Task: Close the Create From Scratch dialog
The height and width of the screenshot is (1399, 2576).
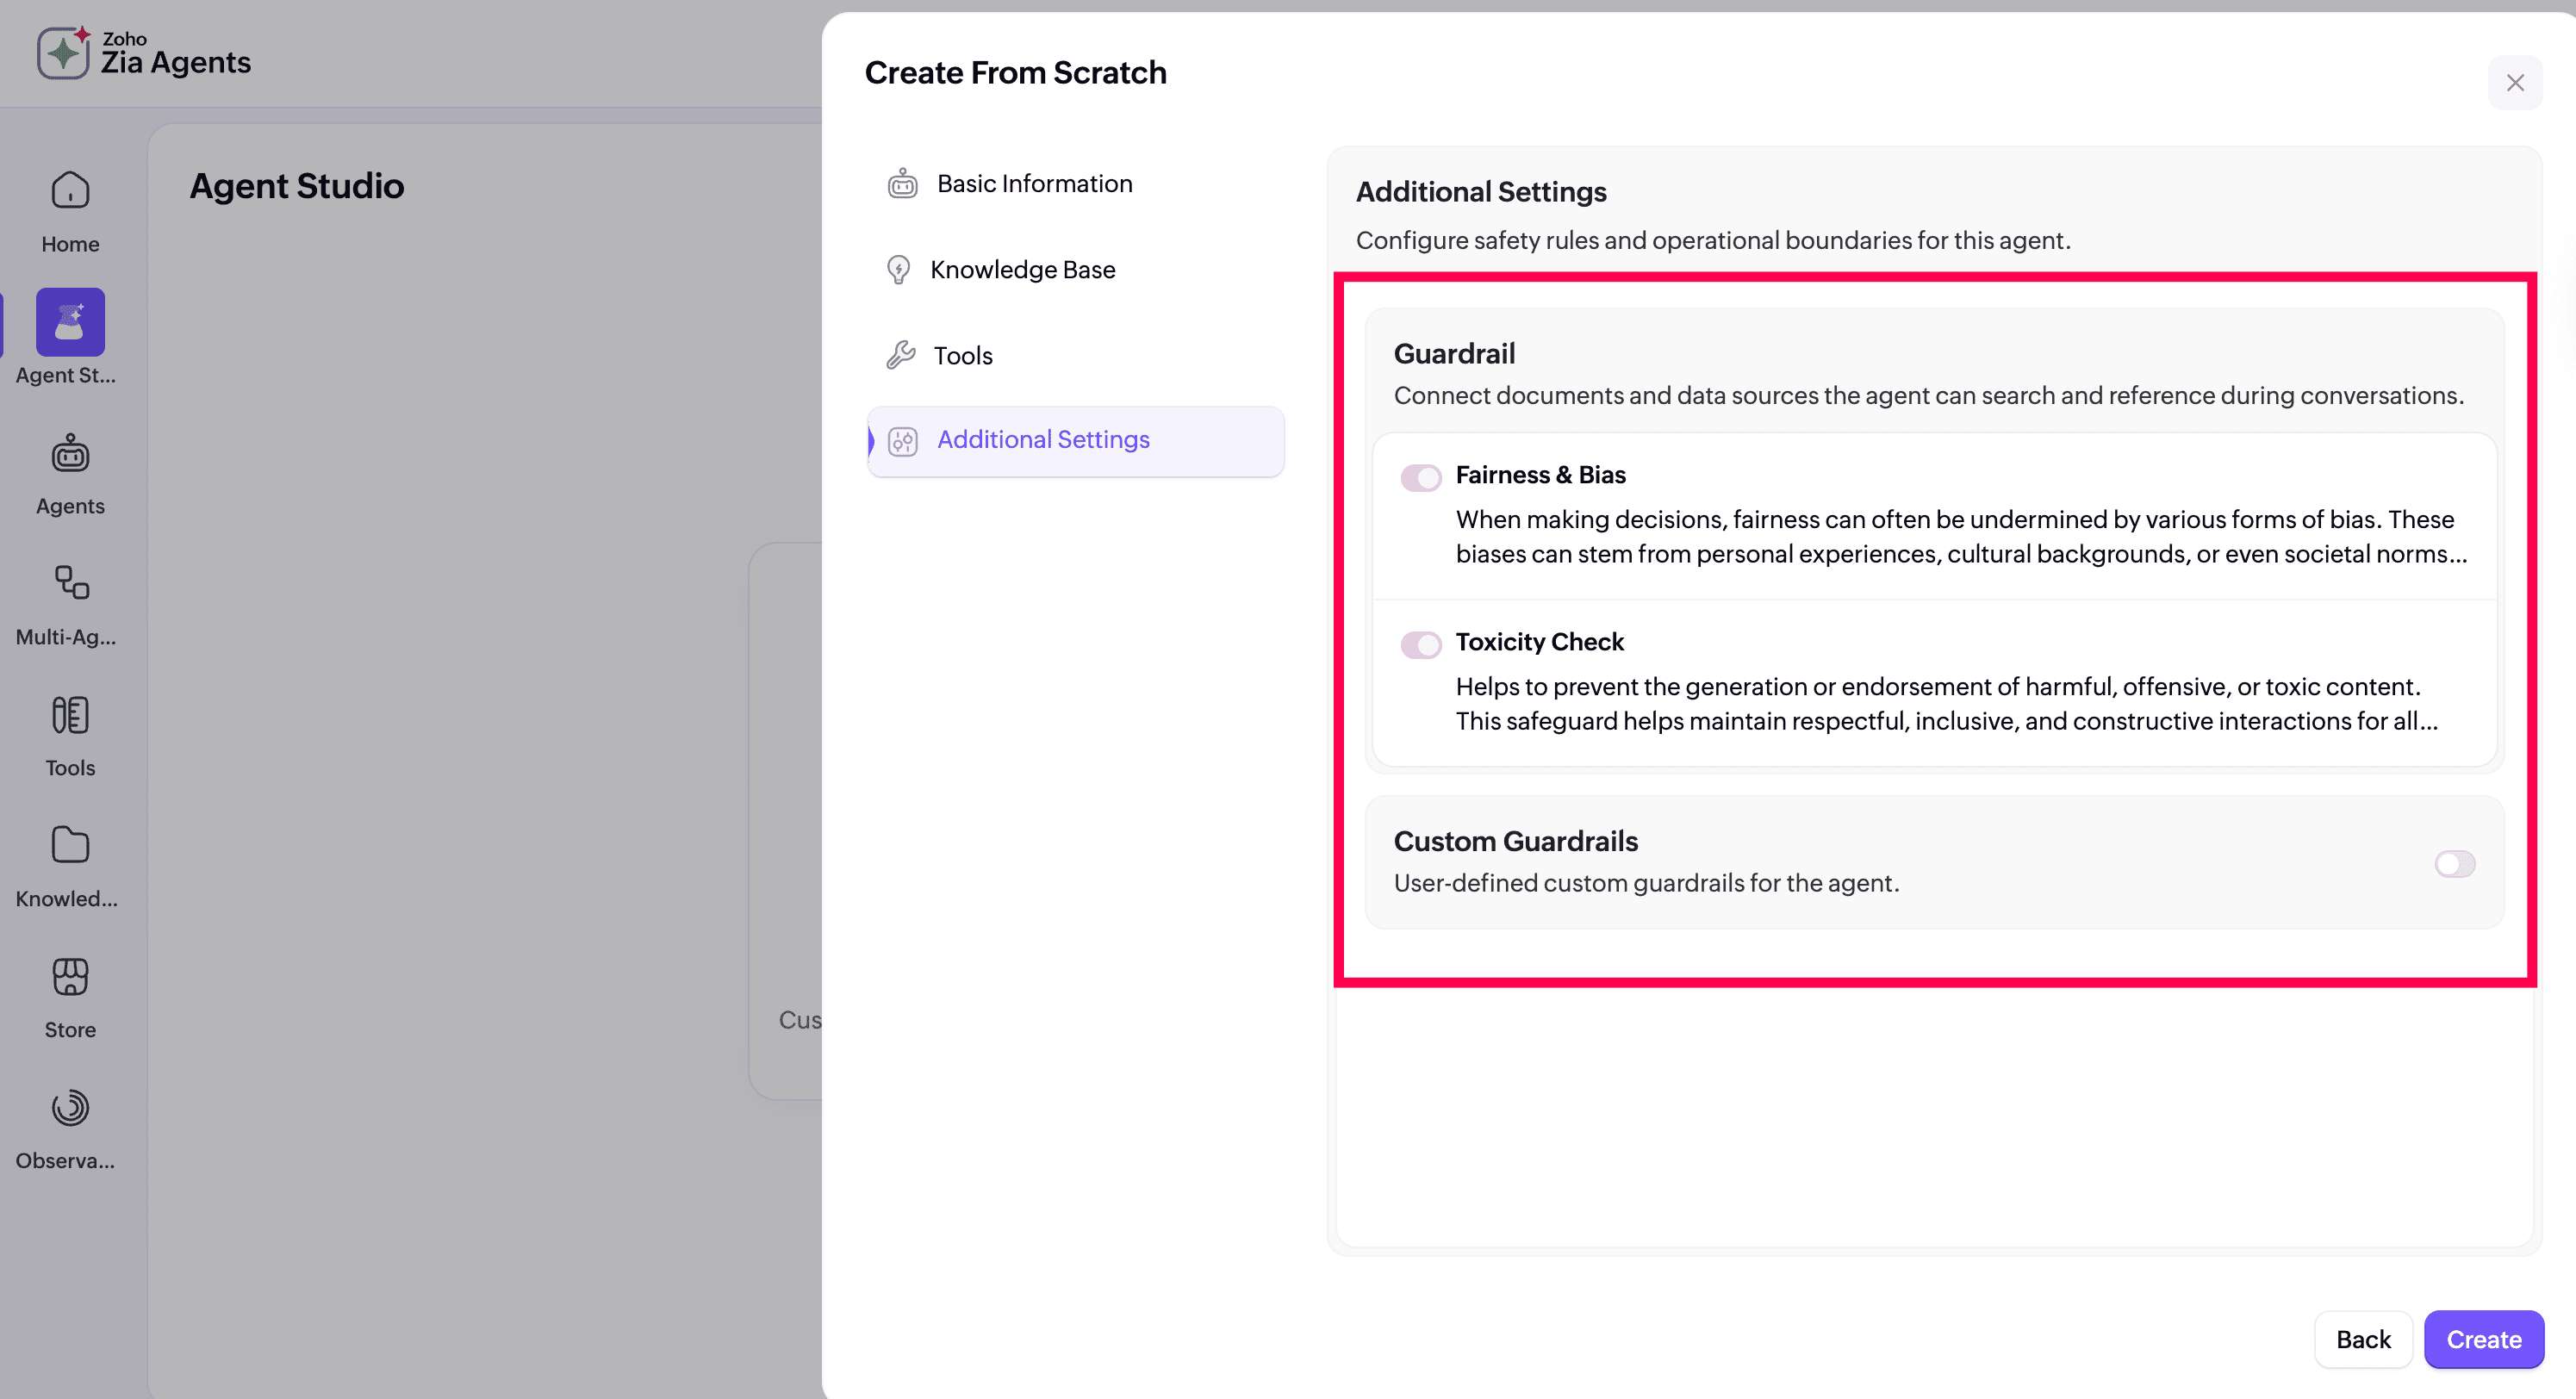Action: tap(2515, 83)
